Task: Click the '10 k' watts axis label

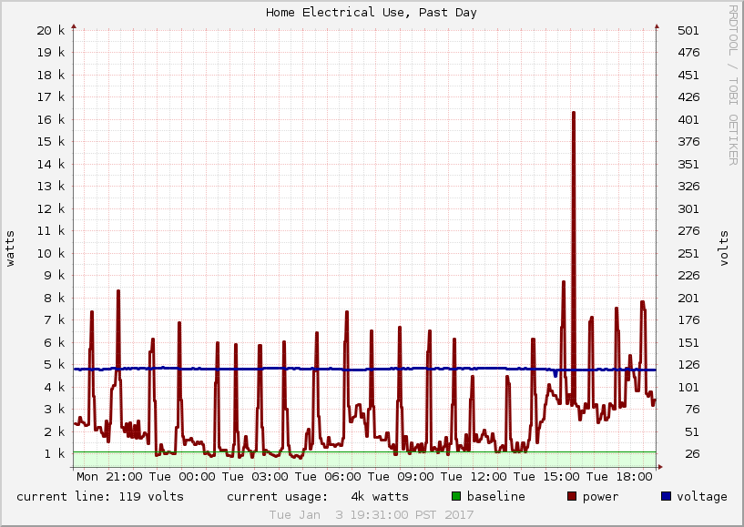Action: coord(51,253)
